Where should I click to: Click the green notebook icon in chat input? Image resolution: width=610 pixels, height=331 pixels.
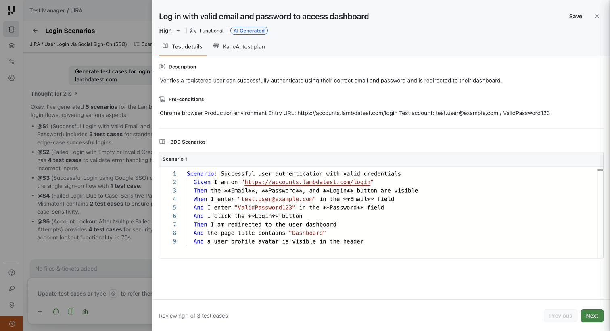[71, 312]
